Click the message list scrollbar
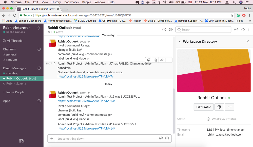253x147 pixels. tap(174, 111)
